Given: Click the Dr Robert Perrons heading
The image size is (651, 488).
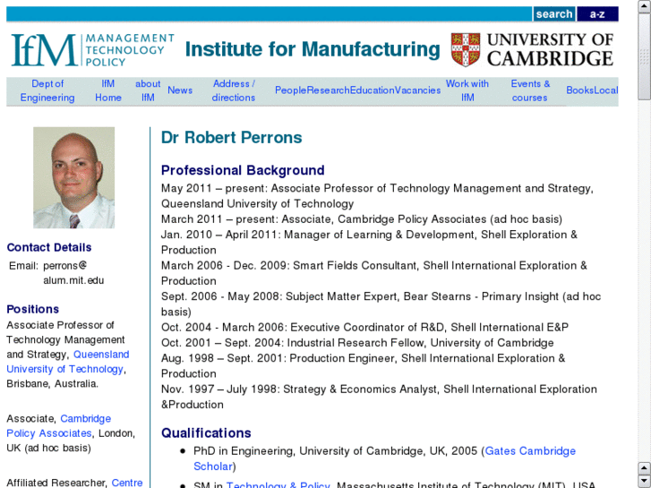Looking at the screenshot, I should coord(231,138).
